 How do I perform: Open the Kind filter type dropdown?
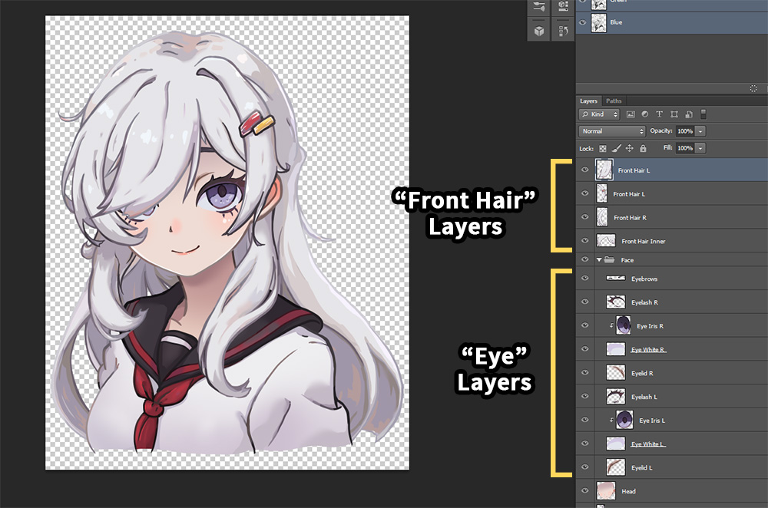click(x=600, y=114)
